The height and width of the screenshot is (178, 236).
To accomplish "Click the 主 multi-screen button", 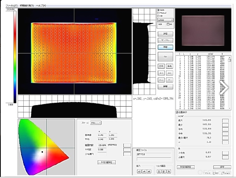I will coord(159,172).
